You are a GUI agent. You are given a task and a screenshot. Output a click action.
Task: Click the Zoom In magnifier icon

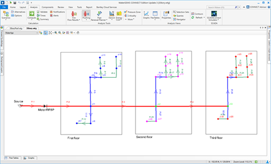[56, 33]
